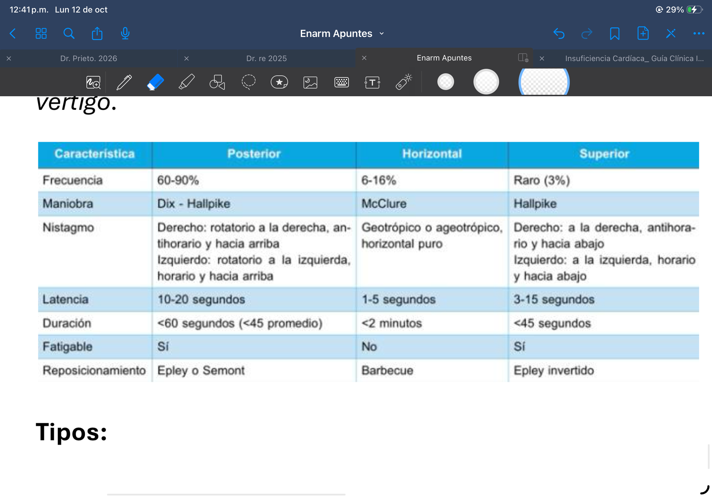Select the Eraser tool
The width and height of the screenshot is (712, 497).
point(155,82)
